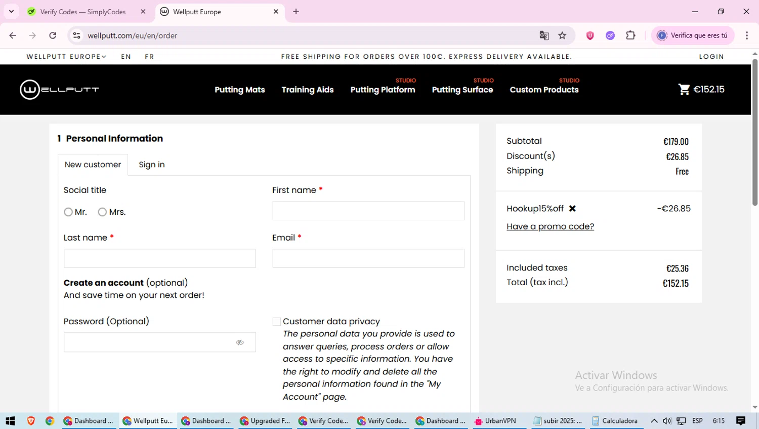This screenshot has height=429, width=759.
Task: Click the ESP keyboard language indicator
Action: [697, 421]
